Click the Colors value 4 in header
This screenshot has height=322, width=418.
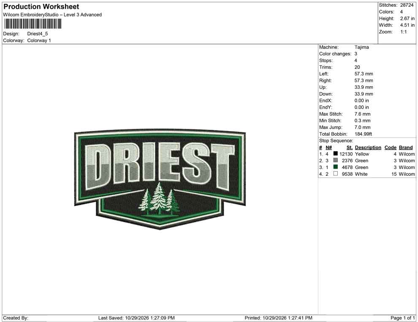click(402, 12)
